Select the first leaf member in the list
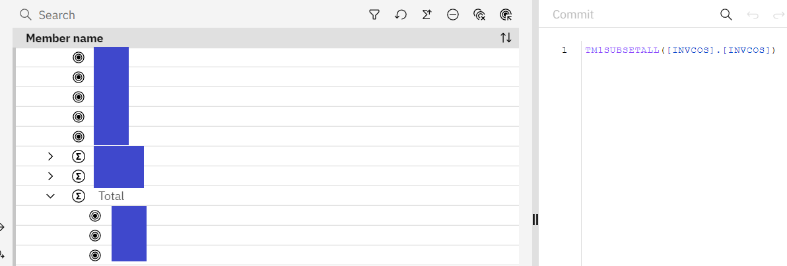 (111, 57)
